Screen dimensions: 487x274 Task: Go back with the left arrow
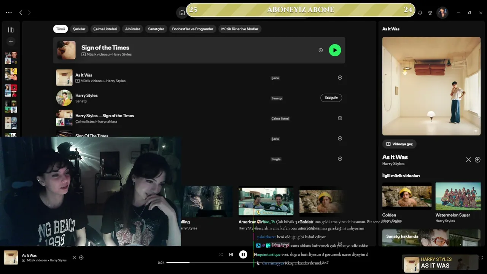pyautogui.click(x=21, y=13)
